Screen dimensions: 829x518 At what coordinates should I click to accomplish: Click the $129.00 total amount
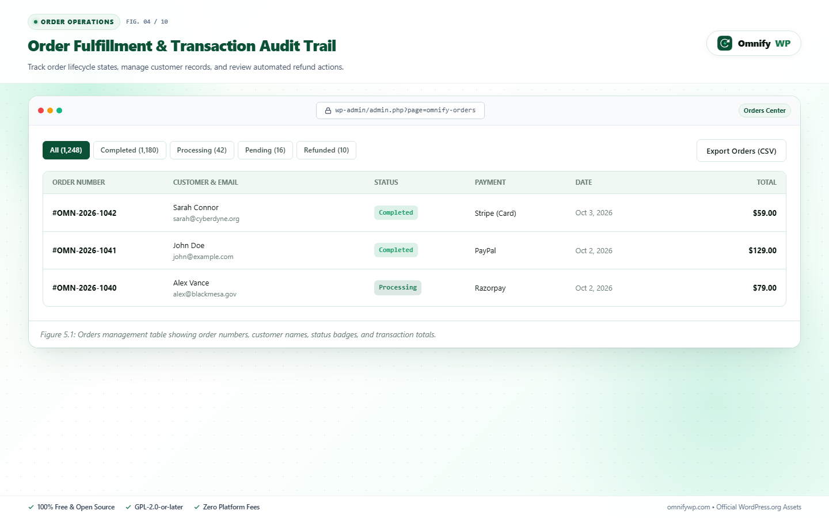763,250
